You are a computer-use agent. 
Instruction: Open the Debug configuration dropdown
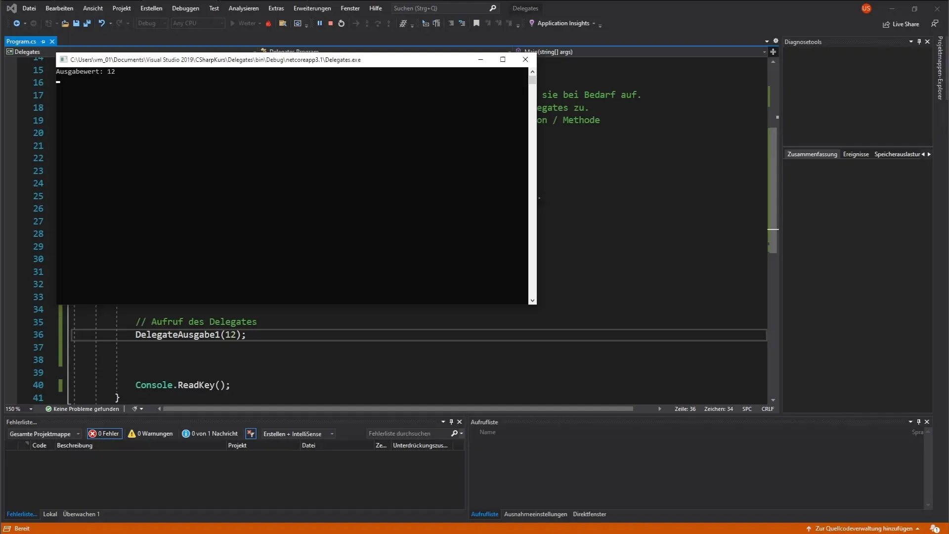click(152, 23)
